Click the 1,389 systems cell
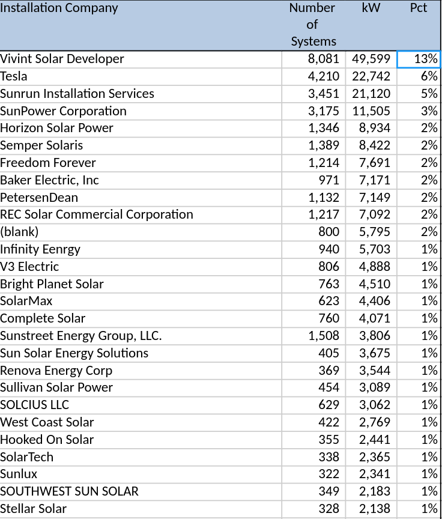442x519 pixels. tap(313, 145)
